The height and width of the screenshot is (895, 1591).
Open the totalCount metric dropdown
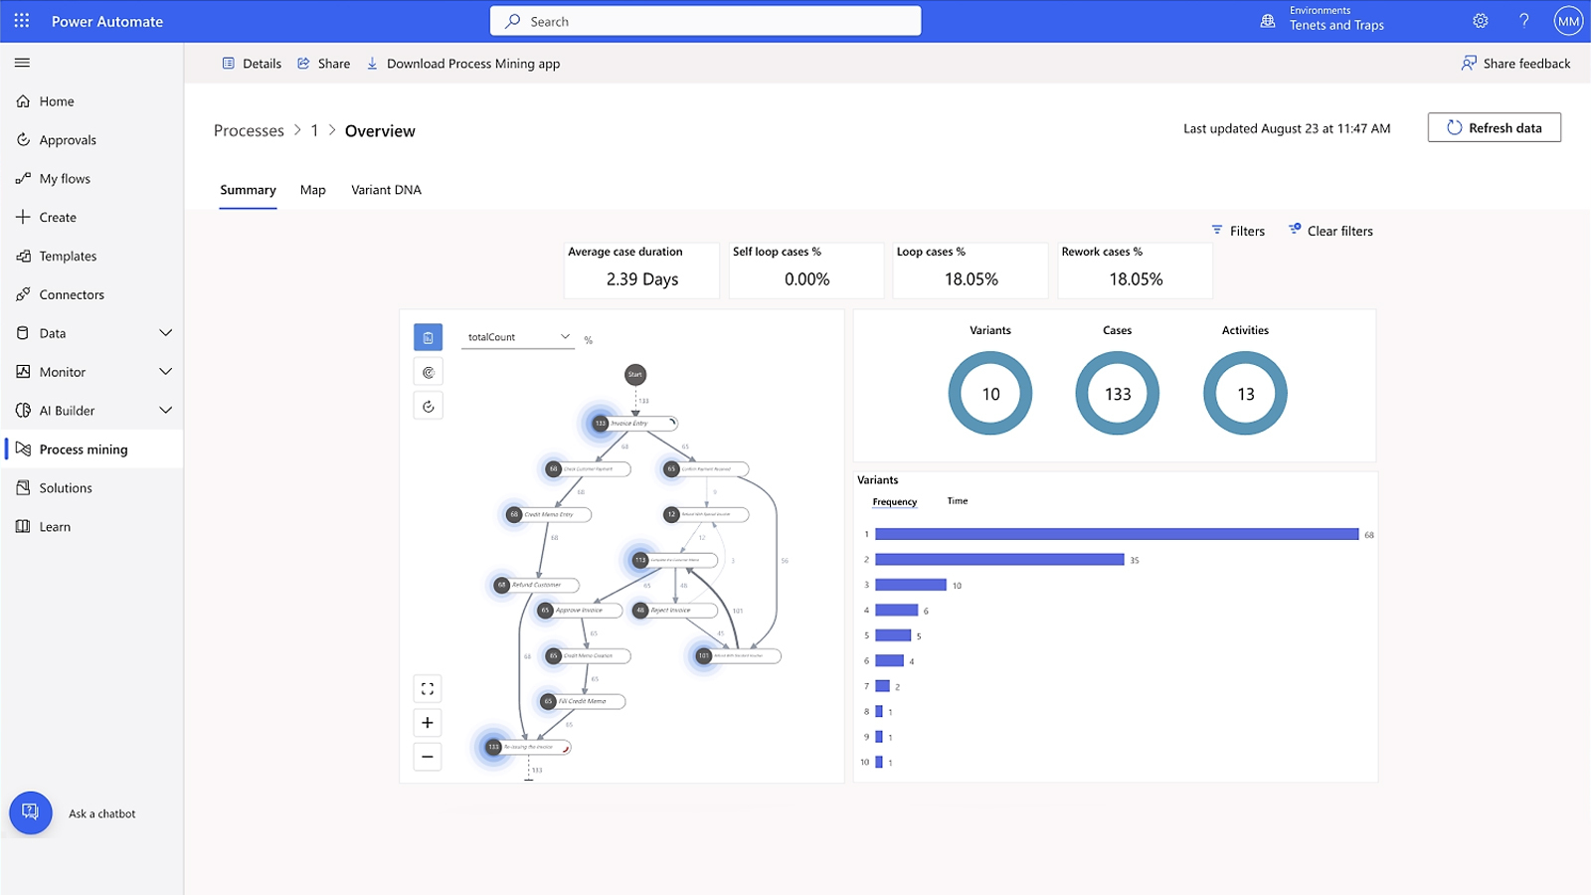pos(518,337)
